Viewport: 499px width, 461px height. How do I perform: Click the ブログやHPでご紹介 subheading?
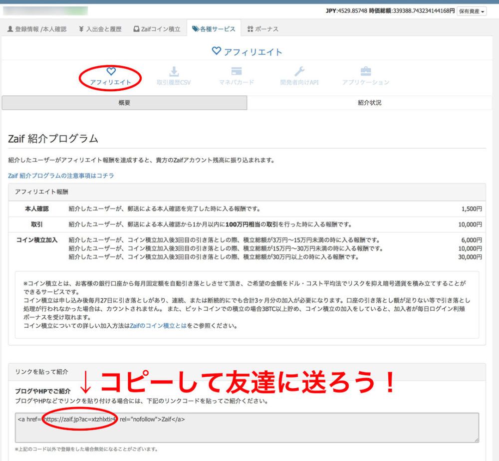[43, 391]
